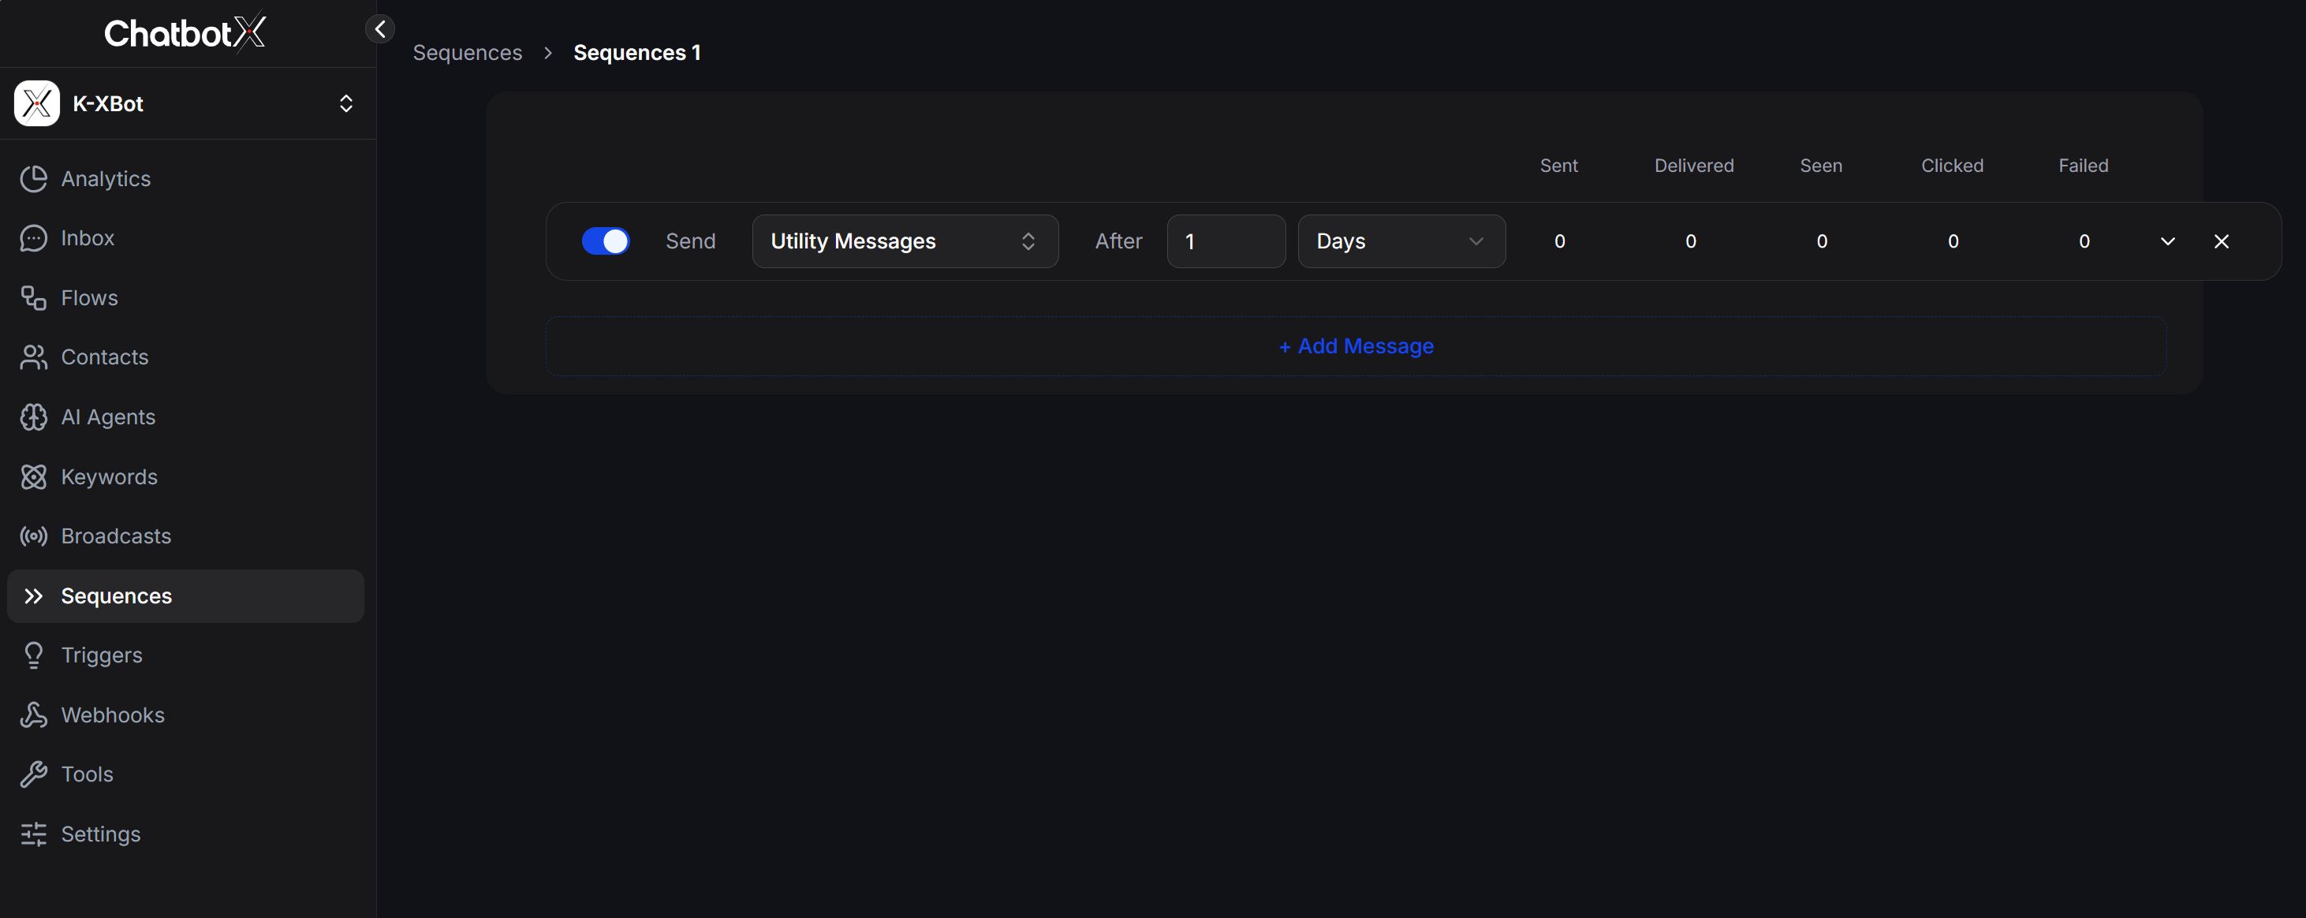The image size is (2306, 918).
Task: Open the Analytics page
Action: tap(186, 178)
